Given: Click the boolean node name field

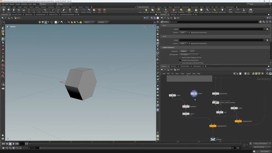Looking at the screenshot, I should (x=214, y=22).
